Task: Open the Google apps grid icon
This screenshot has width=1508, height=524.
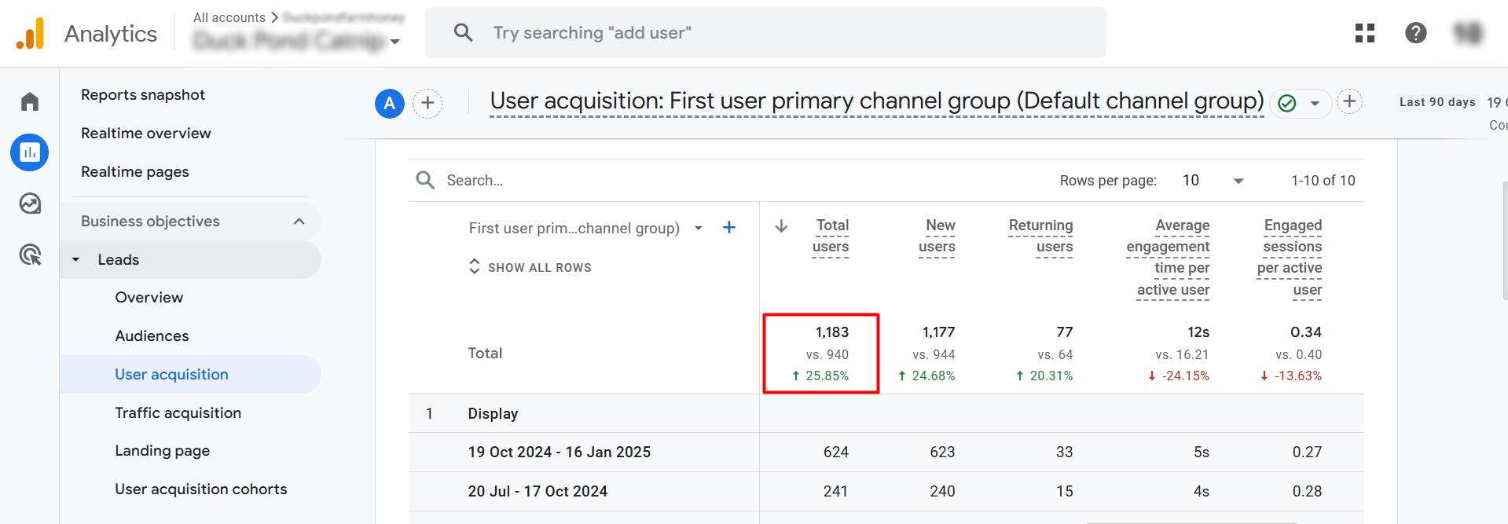Action: point(1365,33)
